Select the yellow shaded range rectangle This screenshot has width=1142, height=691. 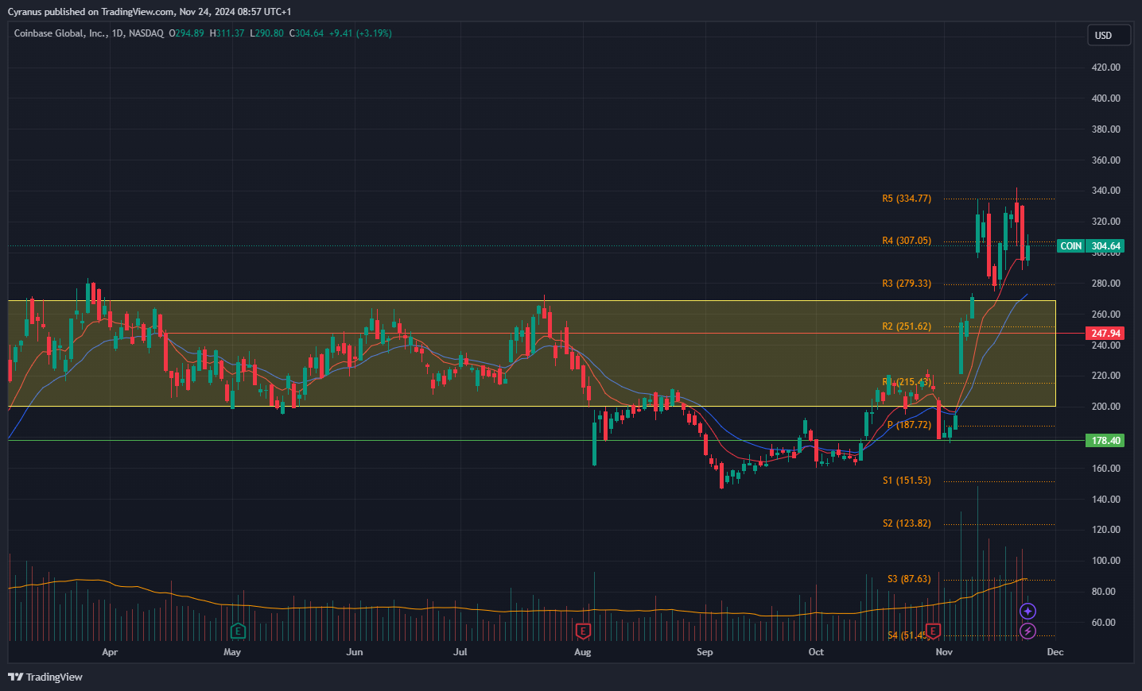coord(532,353)
